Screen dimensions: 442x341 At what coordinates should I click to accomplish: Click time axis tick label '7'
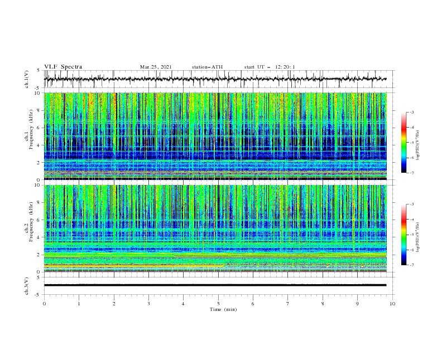pyautogui.click(x=288, y=304)
